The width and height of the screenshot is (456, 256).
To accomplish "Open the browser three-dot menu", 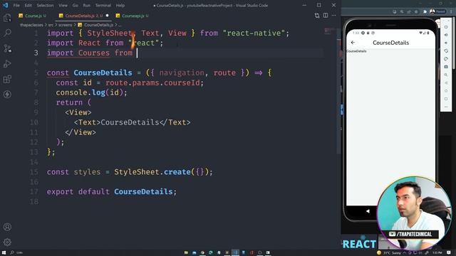I will pos(451,11).
